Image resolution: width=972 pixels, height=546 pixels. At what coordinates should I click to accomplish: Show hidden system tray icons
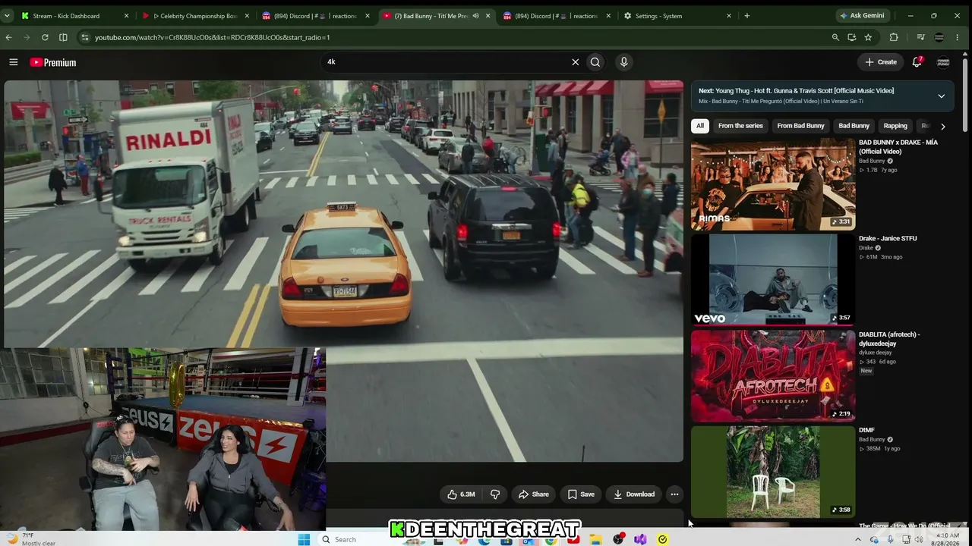pos(858,539)
